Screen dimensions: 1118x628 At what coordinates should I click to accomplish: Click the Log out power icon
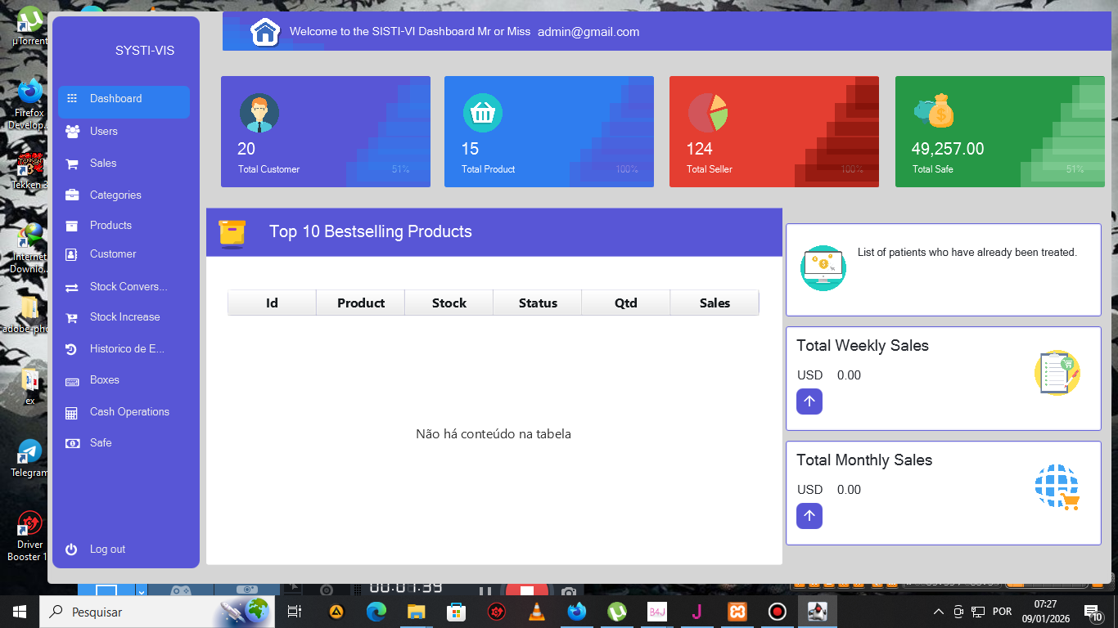(72, 549)
